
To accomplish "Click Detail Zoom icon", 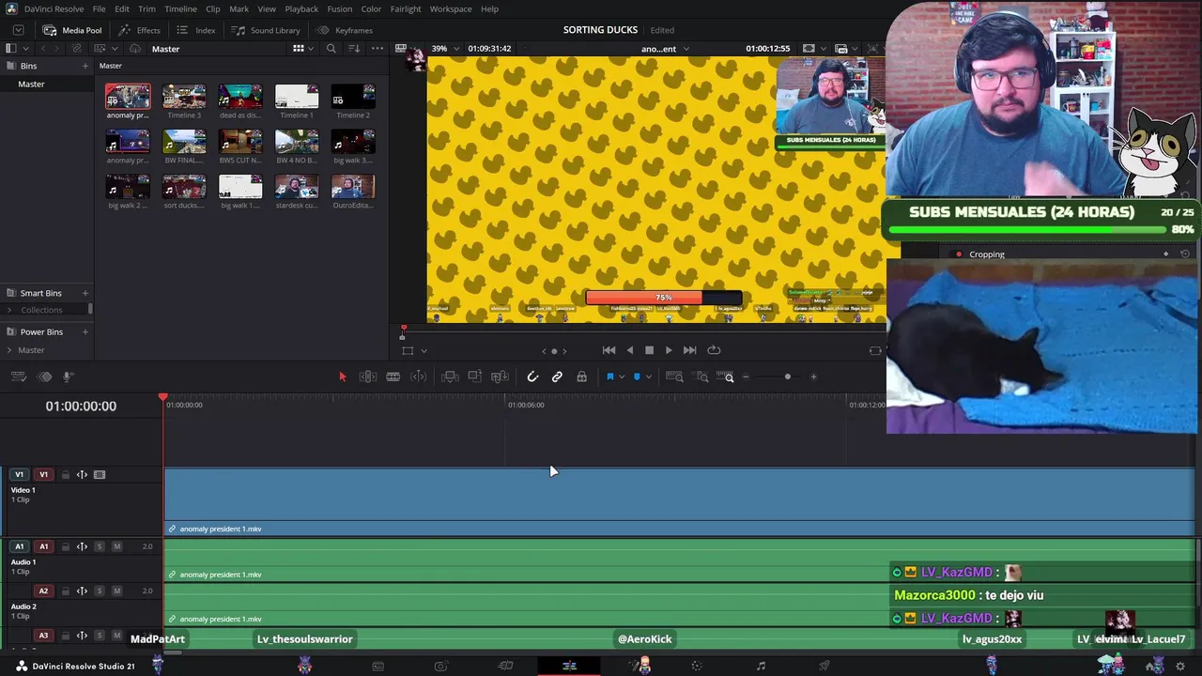I will [701, 376].
